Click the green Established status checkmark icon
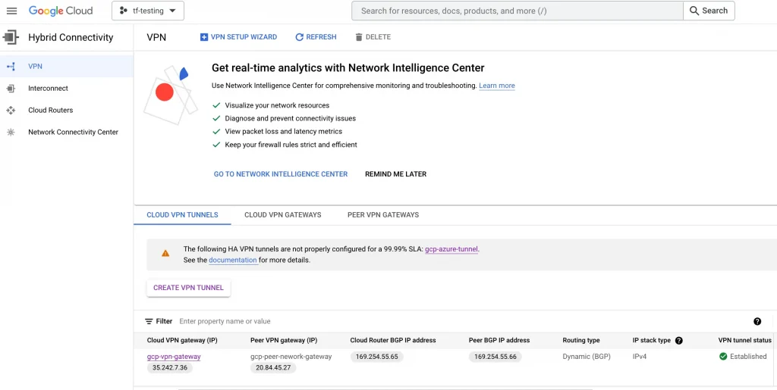 click(723, 357)
